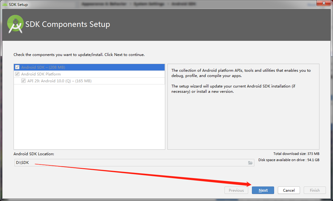Screen dimensions: 333x201
Task: Click Disk space available on drive text
Action: [x=289, y=160]
